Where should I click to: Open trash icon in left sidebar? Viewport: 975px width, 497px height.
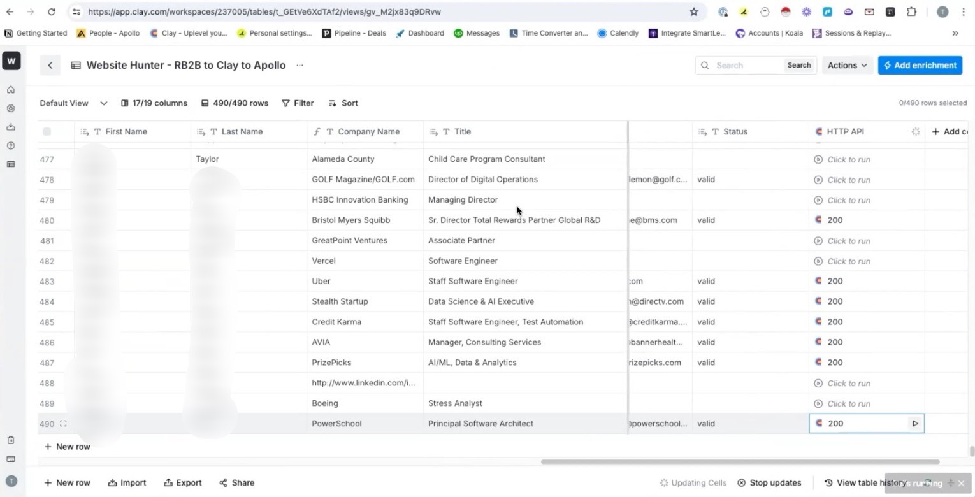coord(11,440)
